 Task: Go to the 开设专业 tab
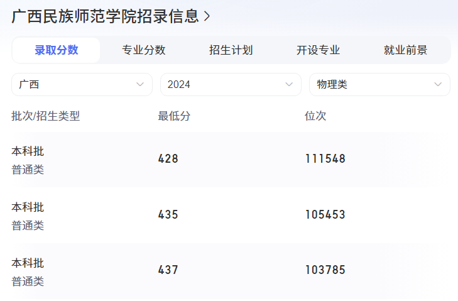(318, 50)
